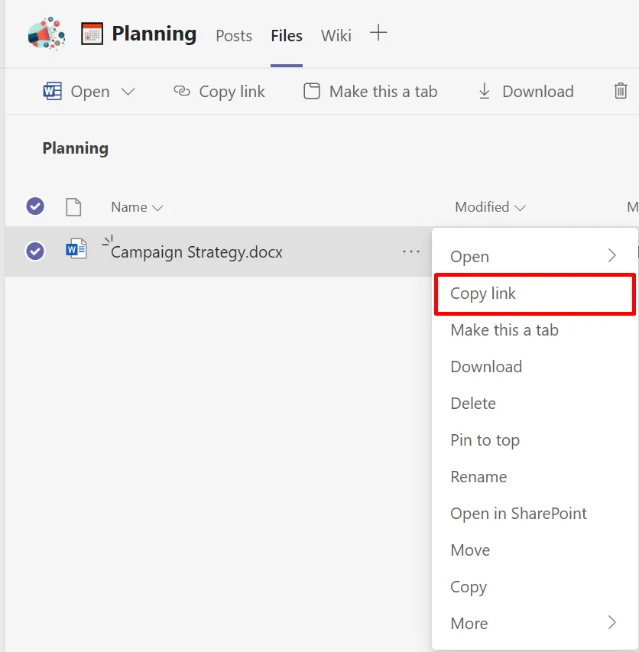This screenshot has height=652, width=639.
Task: Delete file using the trash can icon
Action: pyautogui.click(x=621, y=91)
